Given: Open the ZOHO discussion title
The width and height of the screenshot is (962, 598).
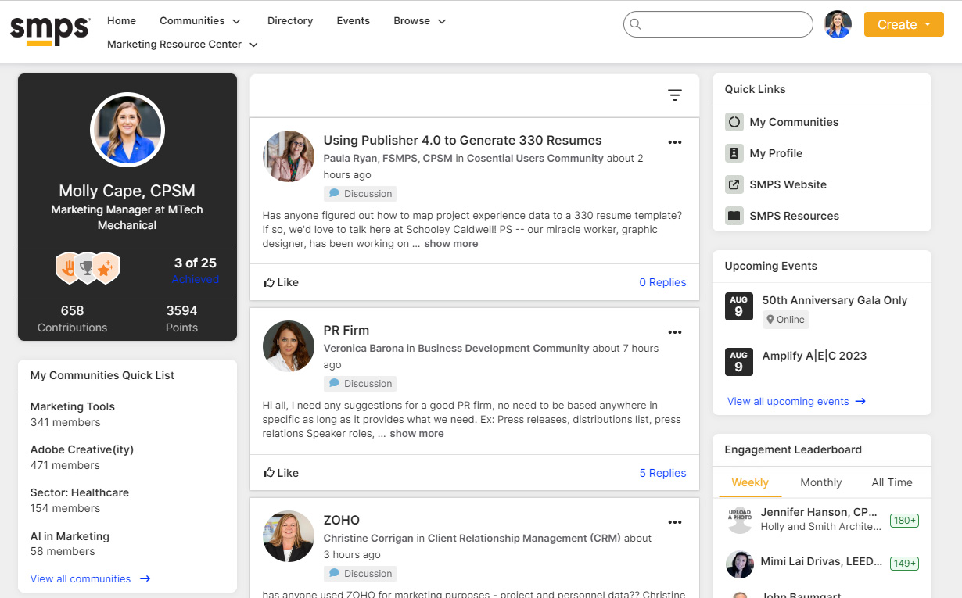Looking at the screenshot, I should 342,521.
